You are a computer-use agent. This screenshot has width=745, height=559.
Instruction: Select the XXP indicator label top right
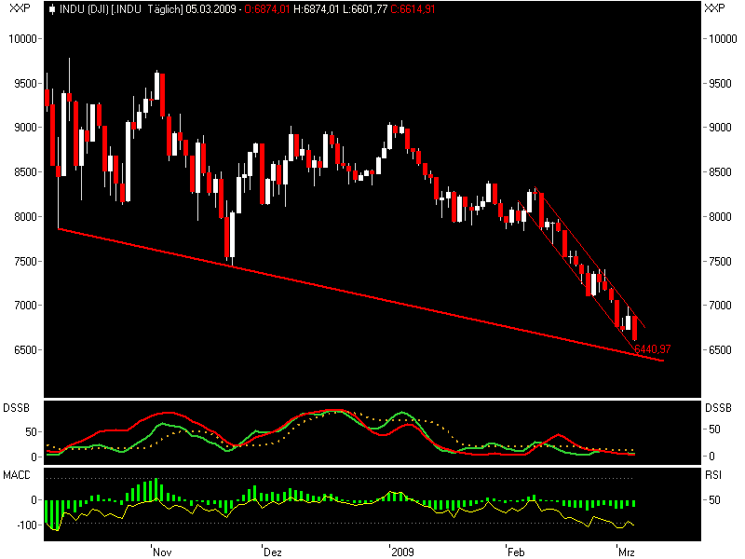[714, 10]
